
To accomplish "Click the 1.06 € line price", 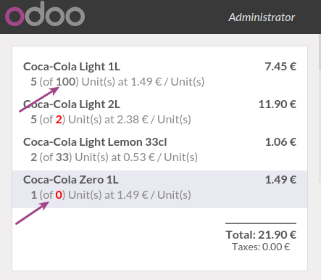I will 280,142.
